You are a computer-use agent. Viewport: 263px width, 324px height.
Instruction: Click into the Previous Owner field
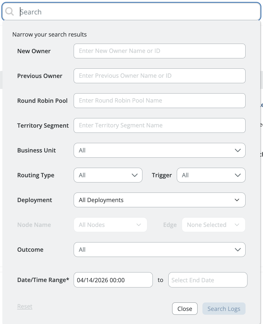click(x=159, y=76)
